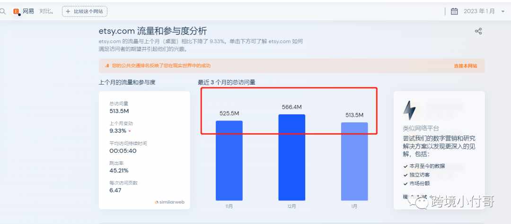Click the 566.4M value label
This screenshot has height=224, width=511.
(291, 107)
